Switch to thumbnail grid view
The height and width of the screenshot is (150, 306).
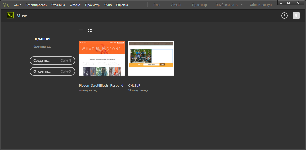click(89, 30)
